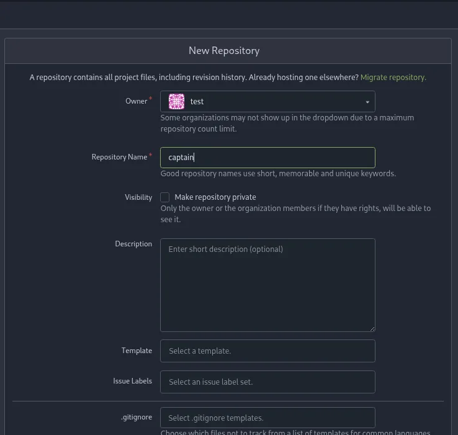Click the 'Good repository names' hint text
458x435 pixels.
[278, 174]
